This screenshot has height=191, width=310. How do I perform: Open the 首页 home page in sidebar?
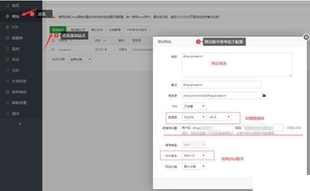(x=16, y=5)
